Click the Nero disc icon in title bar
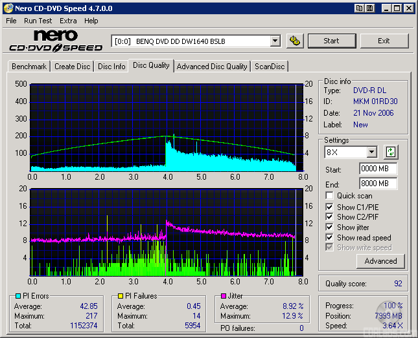This screenshot has height=338, width=418. tap(7, 8)
